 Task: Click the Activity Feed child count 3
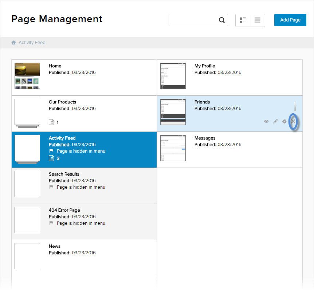click(x=58, y=158)
